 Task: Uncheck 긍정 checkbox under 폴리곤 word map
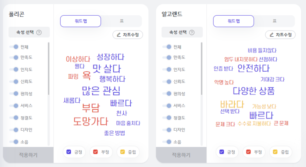pyautogui.click(x=69, y=152)
